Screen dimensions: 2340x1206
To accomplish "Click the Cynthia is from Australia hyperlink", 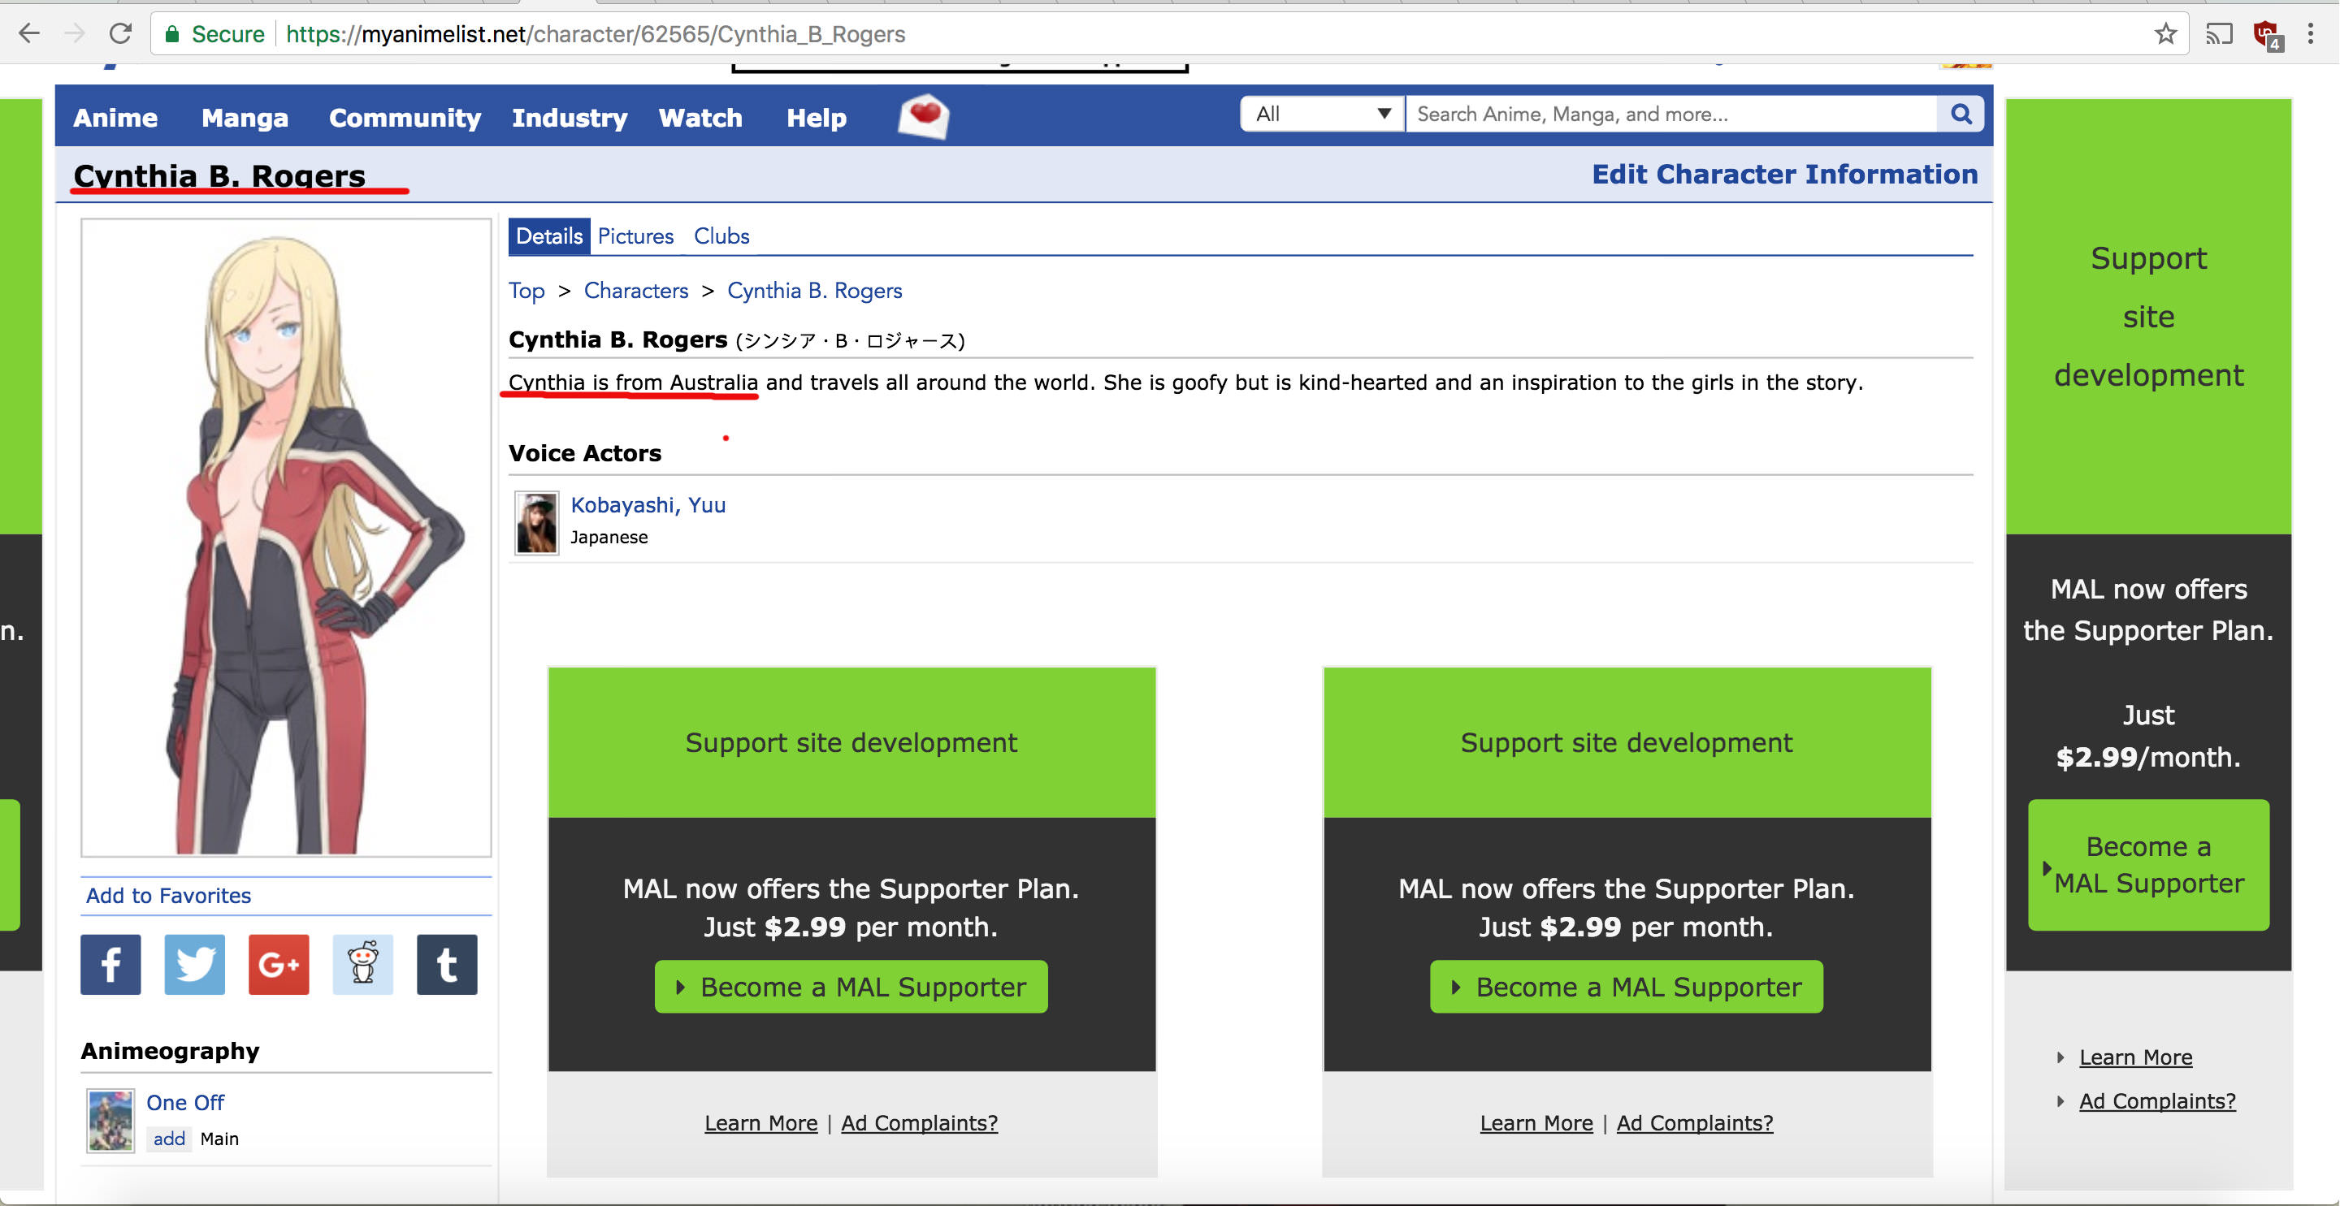I will tap(632, 380).
